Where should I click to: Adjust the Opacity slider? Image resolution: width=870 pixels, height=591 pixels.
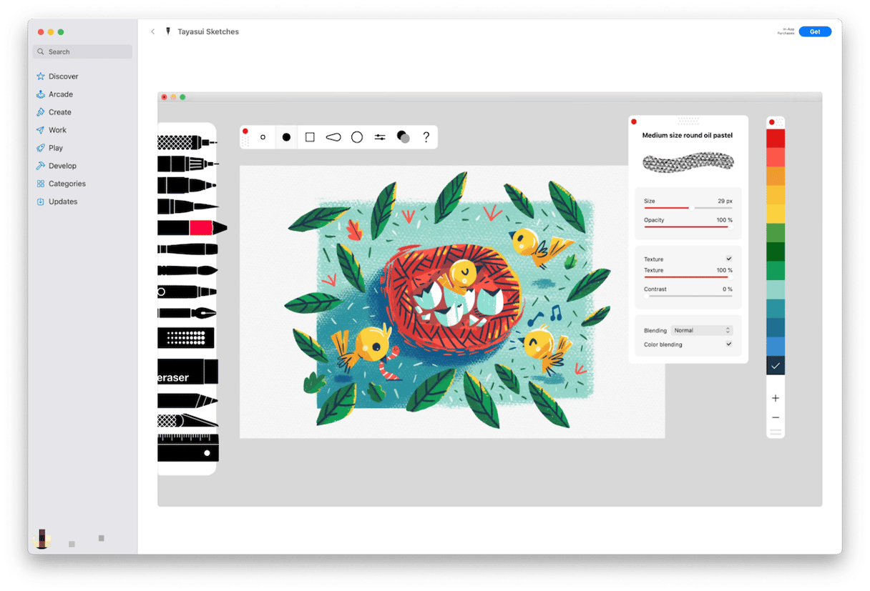[688, 227]
